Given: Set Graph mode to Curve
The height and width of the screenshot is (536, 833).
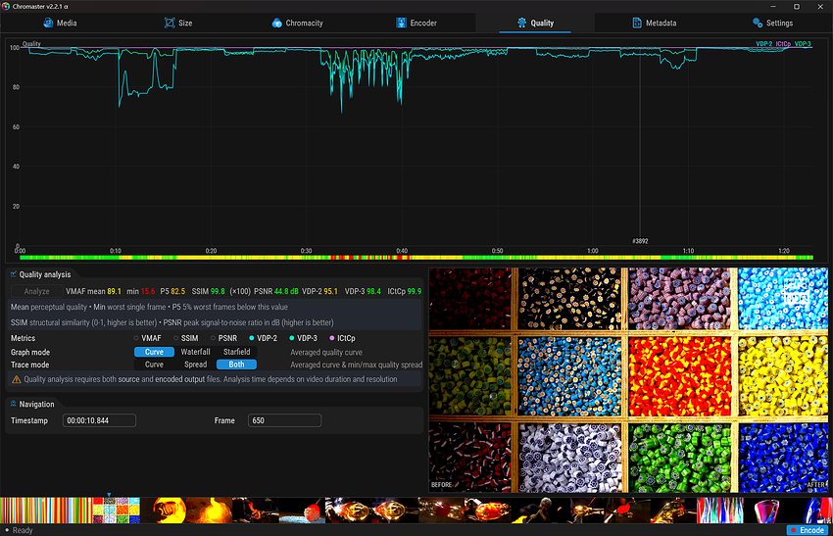Looking at the screenshot, I should click(x=154, y=352).
